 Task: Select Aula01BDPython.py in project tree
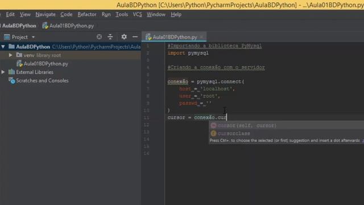point(45,64)
